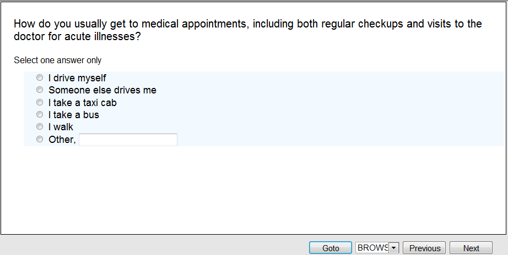The height and width of the screenshot is (255, 508).
Task: Select the "I take a bus" radio button
Action: 40,115
